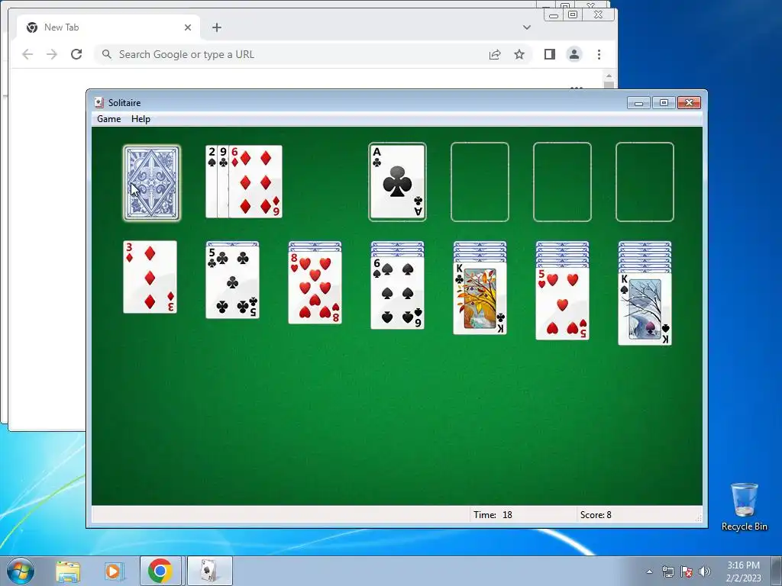Click the volume speaker tray icon
The width and height of the screenshot is (782, 586).
tap(705, 572)
